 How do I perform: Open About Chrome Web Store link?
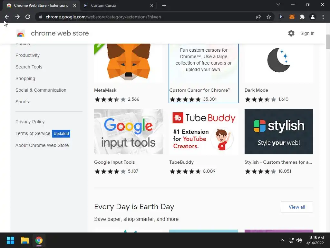click(x=42, y=145)
